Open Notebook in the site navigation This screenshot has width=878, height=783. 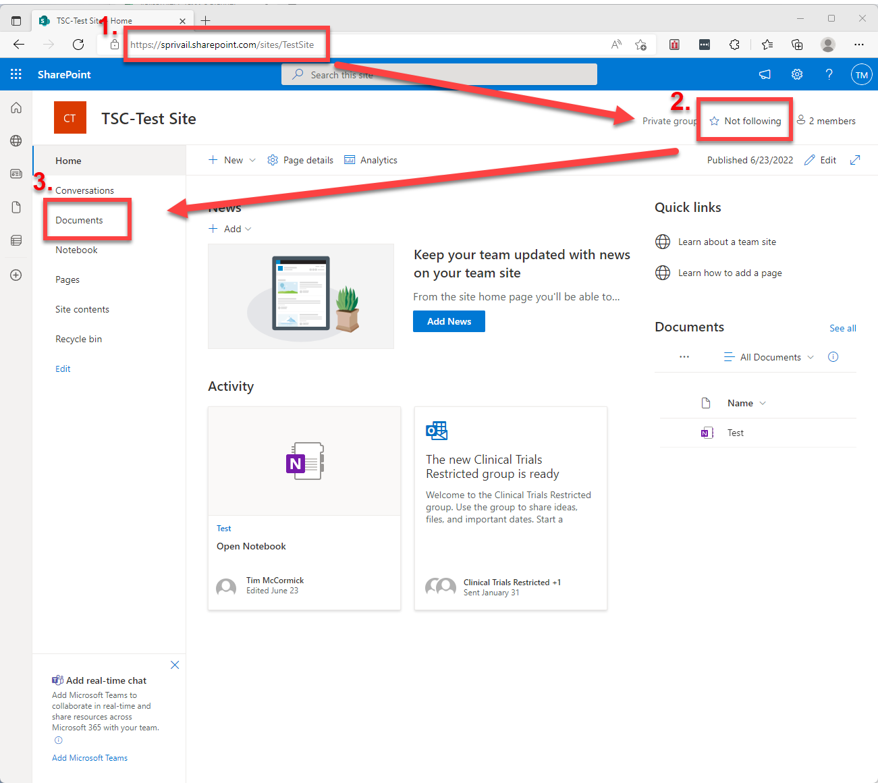point(76,250)
